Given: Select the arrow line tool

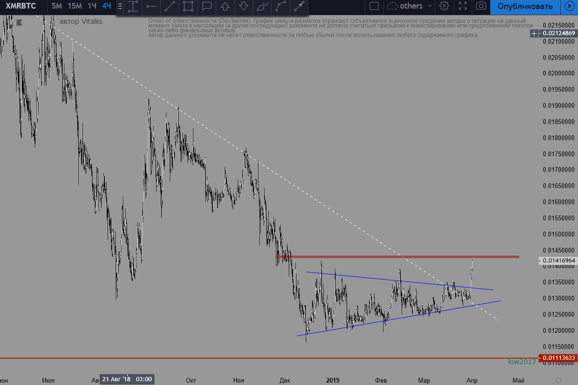Looking at the screenshot, I should coord(299,7).
